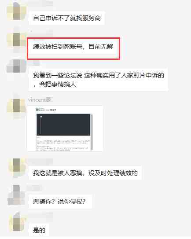Click the sender name vincent辰
This screenshot has height=239, width=191.
pos(39,99)
